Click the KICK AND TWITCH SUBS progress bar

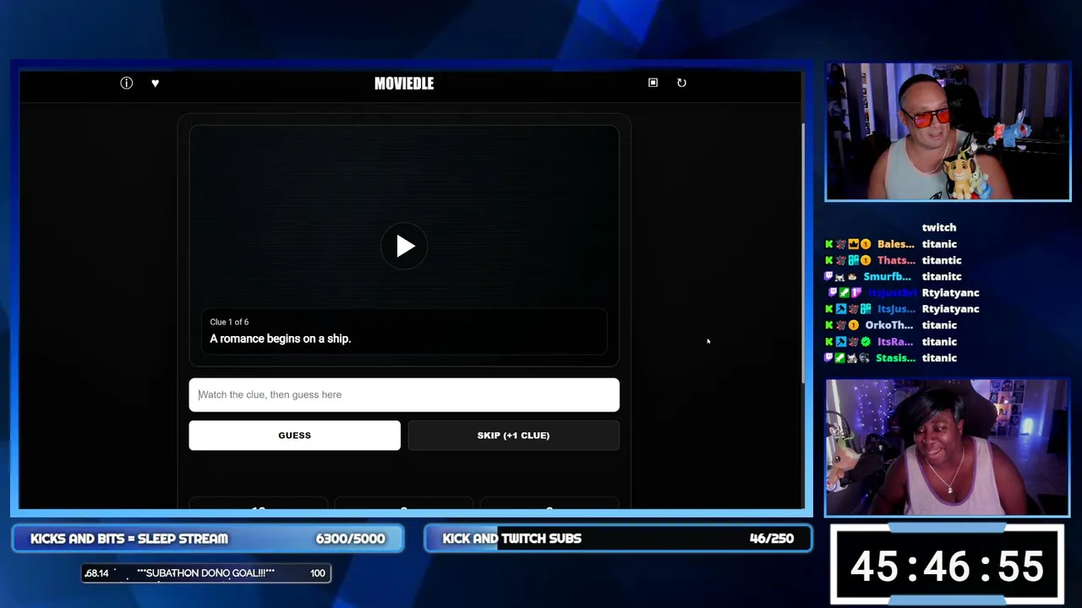618,539
